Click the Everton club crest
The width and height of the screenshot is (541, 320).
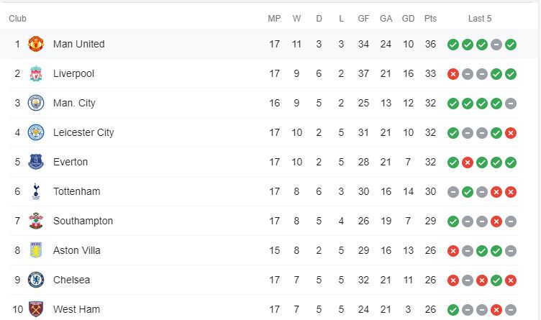[36, 162]
